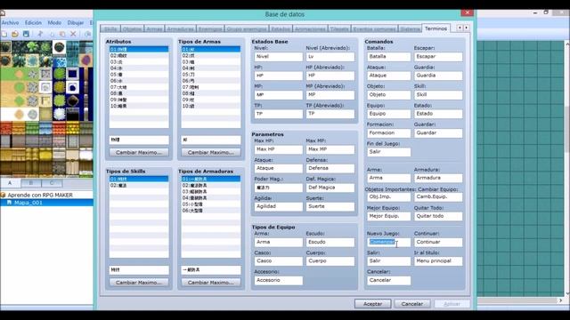Open the Edición menu
This screenshot has height=320, width=570.
(x=33, y=22)
